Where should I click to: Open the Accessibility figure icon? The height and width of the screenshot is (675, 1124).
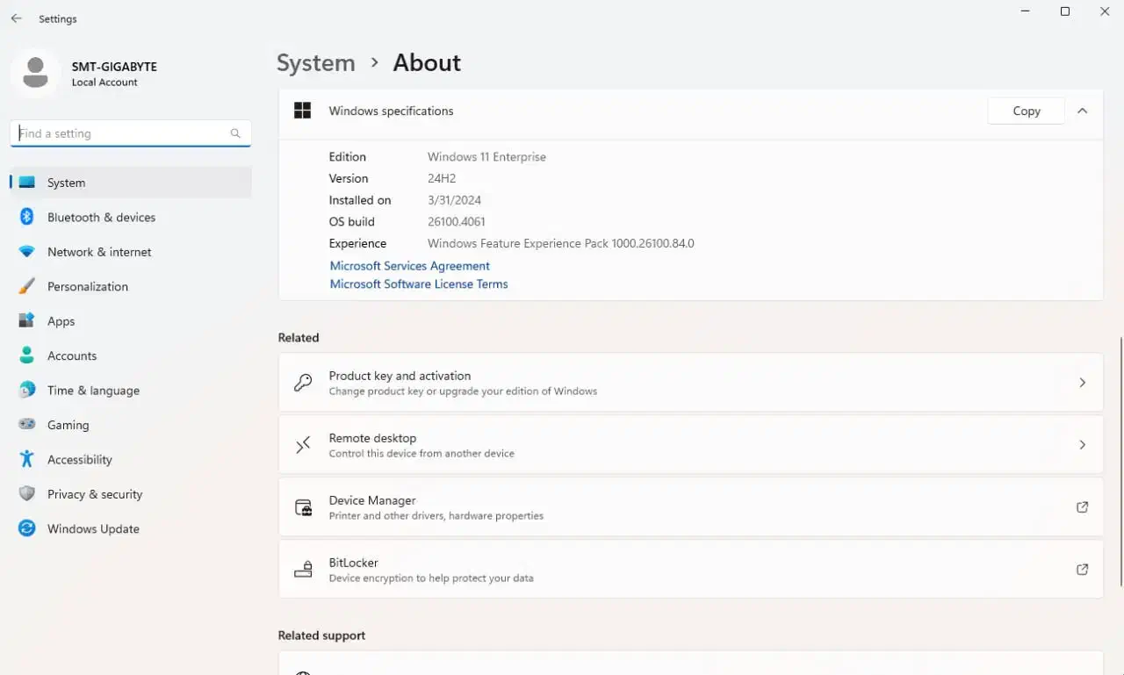[x=27, y=459]
